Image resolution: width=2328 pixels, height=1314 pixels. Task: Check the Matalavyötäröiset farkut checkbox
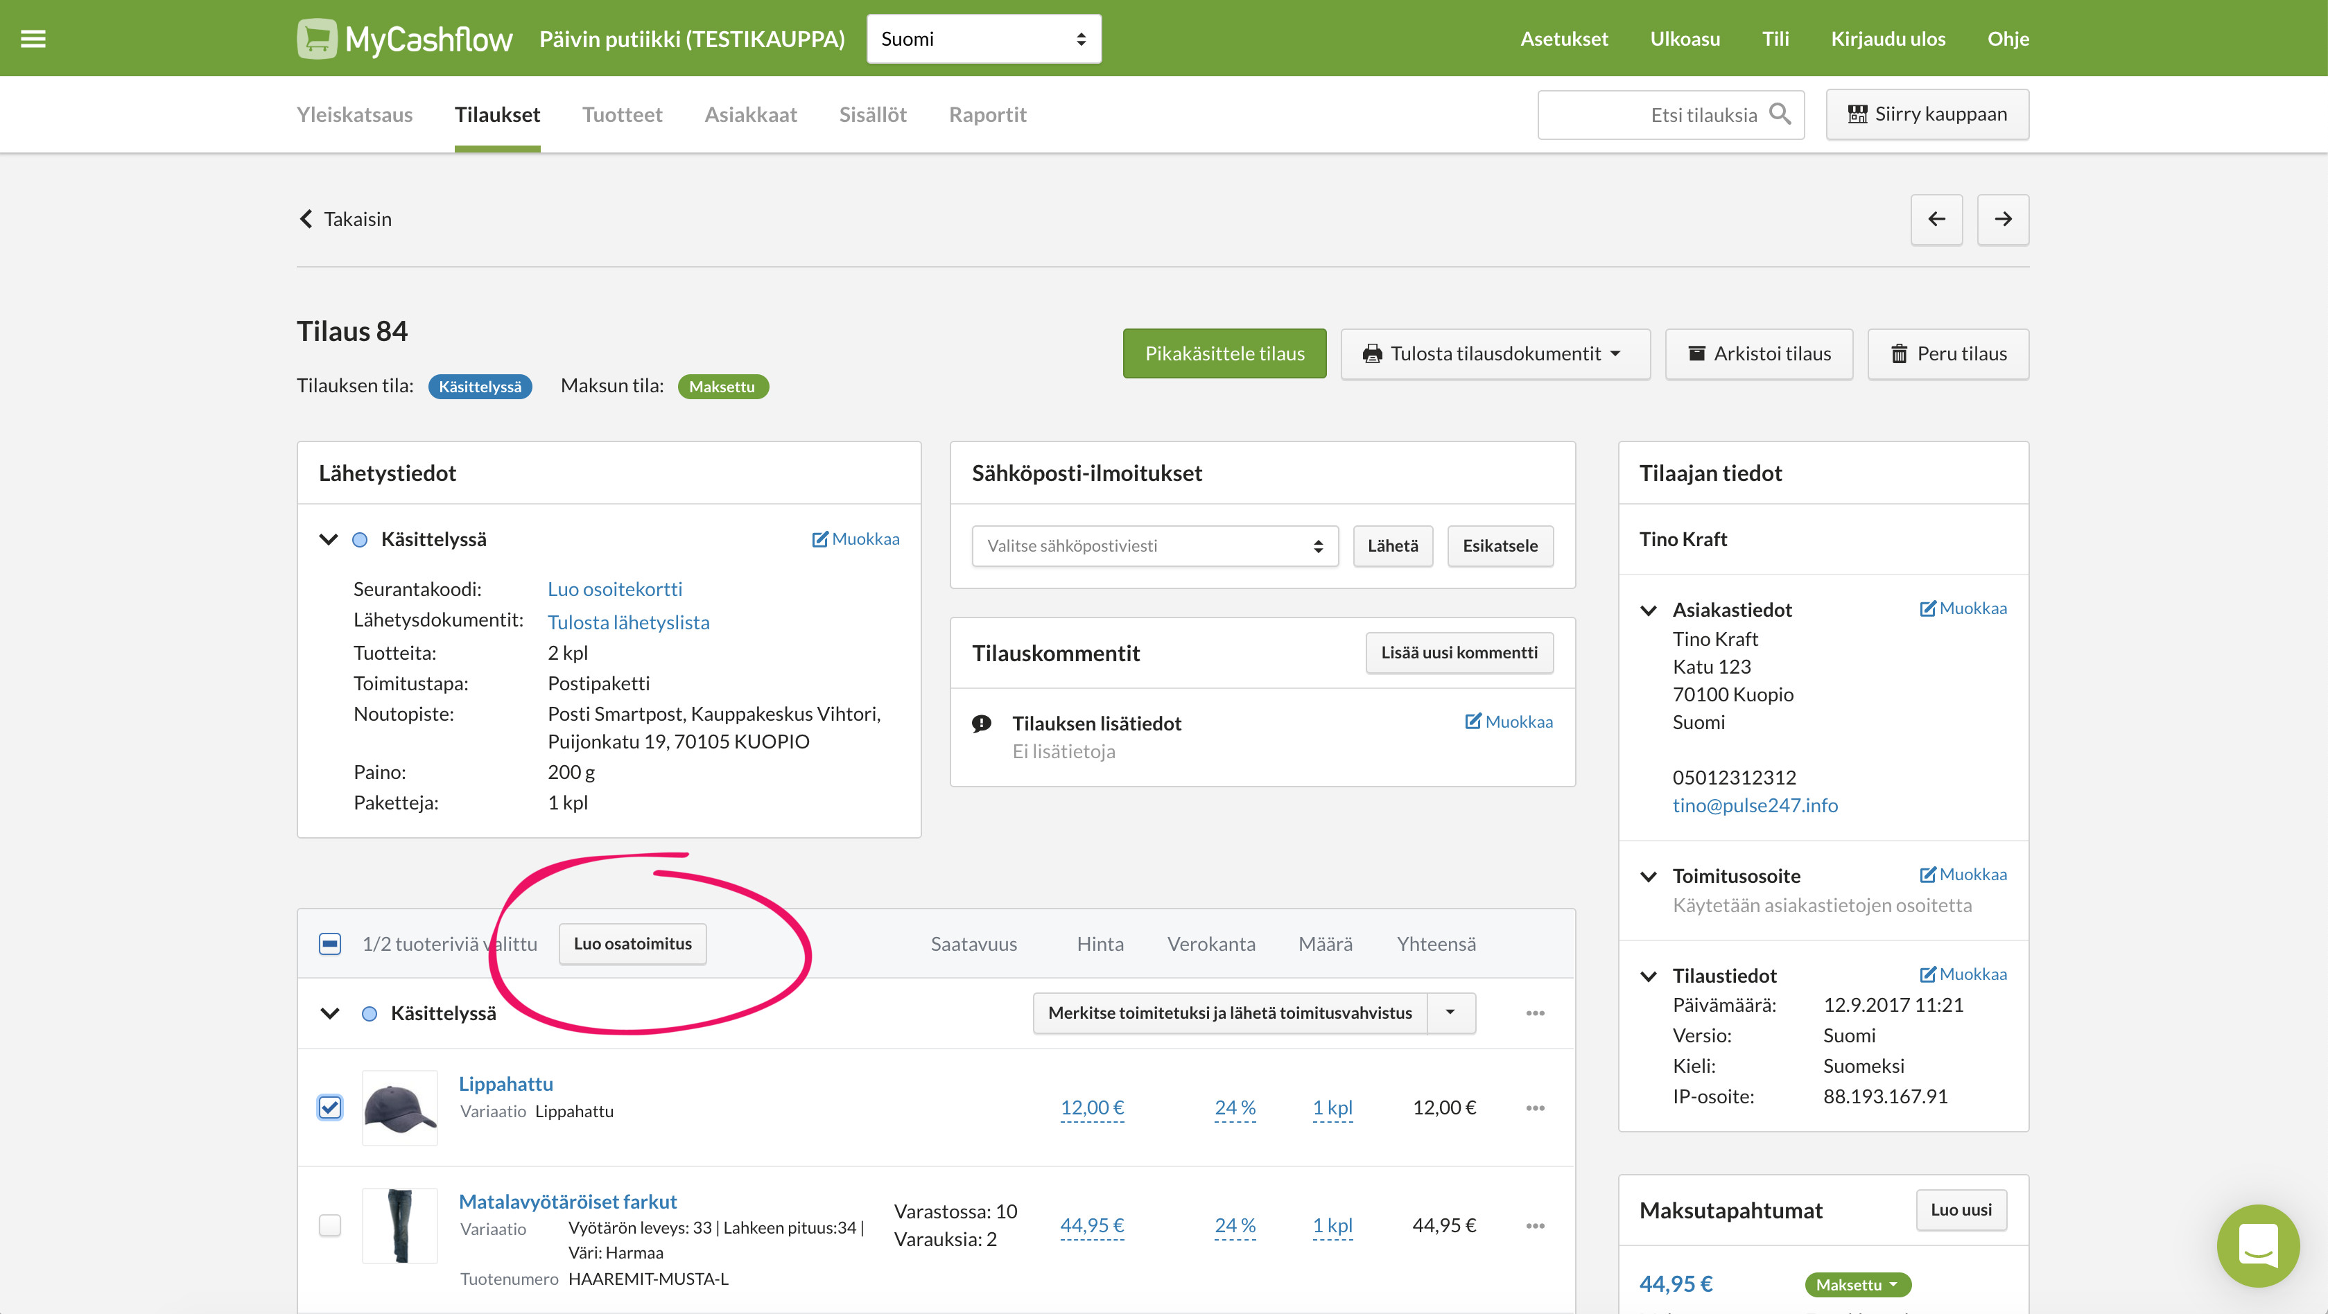[x=330, y=1225]
